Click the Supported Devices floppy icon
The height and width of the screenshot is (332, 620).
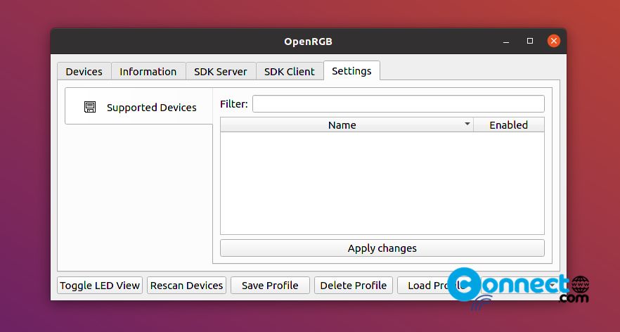[x=90, y=107]
